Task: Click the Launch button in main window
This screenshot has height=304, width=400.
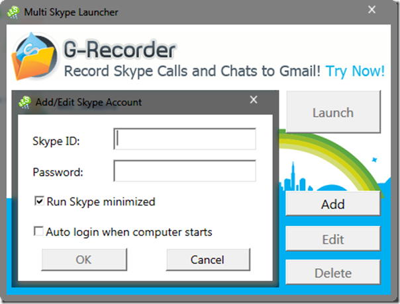Action: tap(333, 112)
